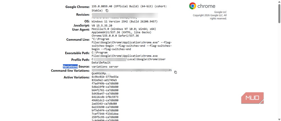Click the 'variations server' value

point(105,67)
